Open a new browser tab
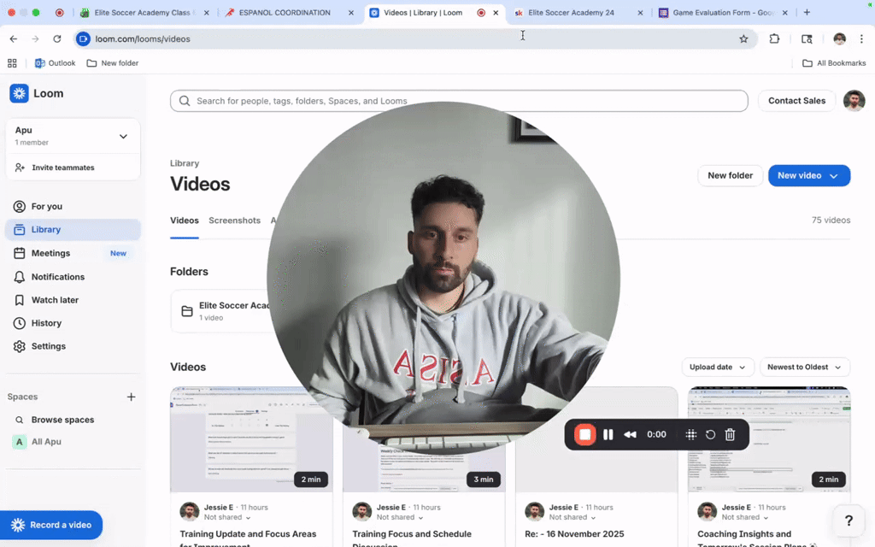 tap(807, 12)
